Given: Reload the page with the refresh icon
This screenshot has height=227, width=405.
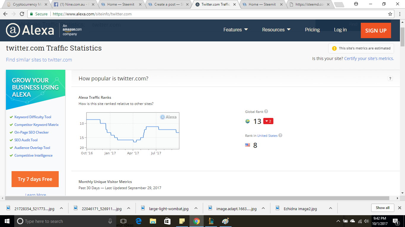Looking at the screenshot, I should coord(22,14).
